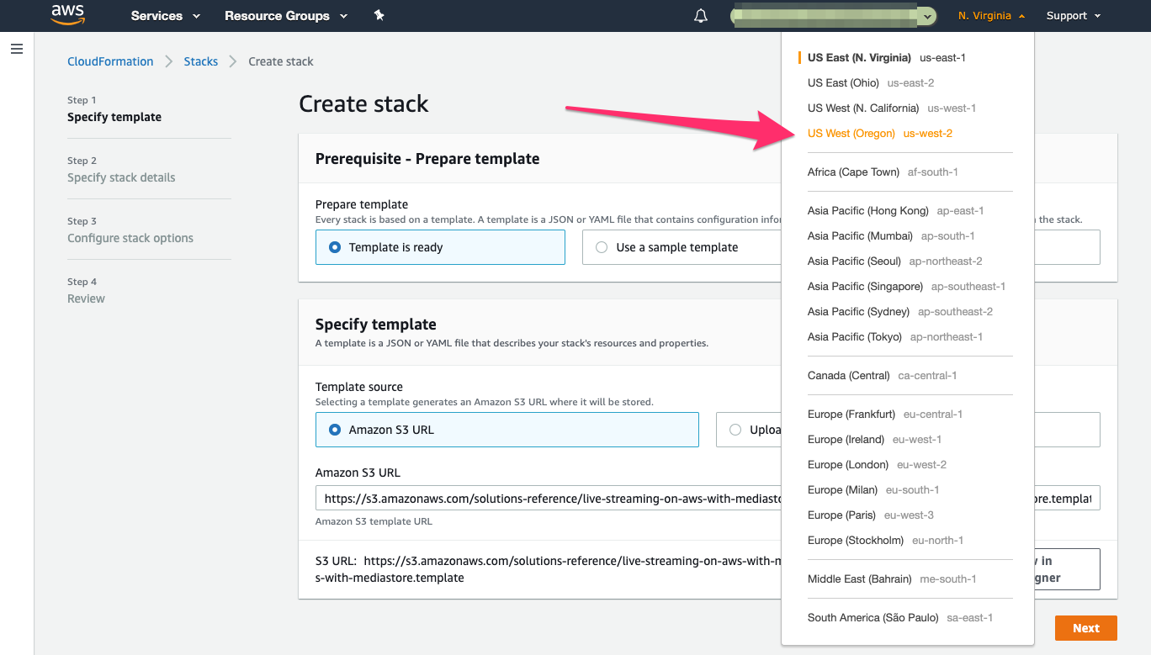Choose US West (N. California) region

[892, 108]
